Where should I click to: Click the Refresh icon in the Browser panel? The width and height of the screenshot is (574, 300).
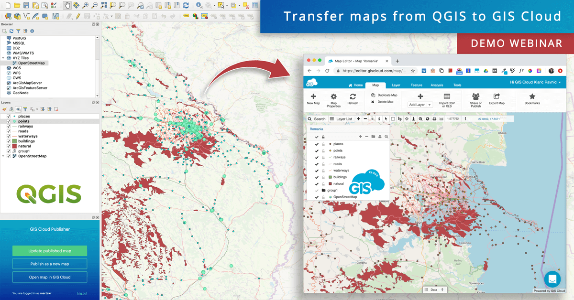click(x=11, y=31)
